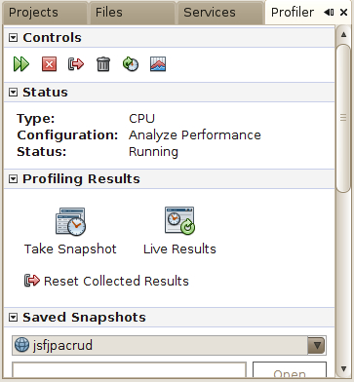The height and width of the screenshot is (382, 354).
Task: Open the VM Telemetry graph icon
Action: coord(158,64)
